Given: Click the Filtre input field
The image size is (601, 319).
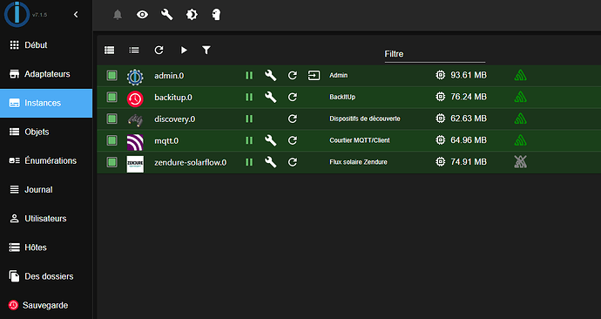Looking at the screenshot, I should coord(435,54).
